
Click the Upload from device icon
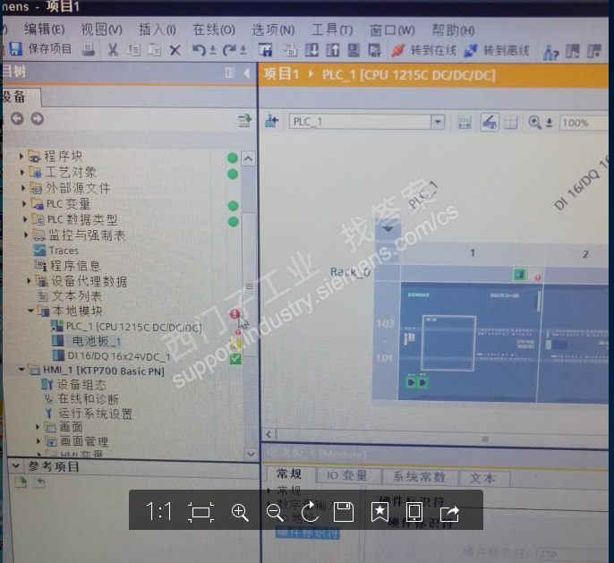click(333, 50)
